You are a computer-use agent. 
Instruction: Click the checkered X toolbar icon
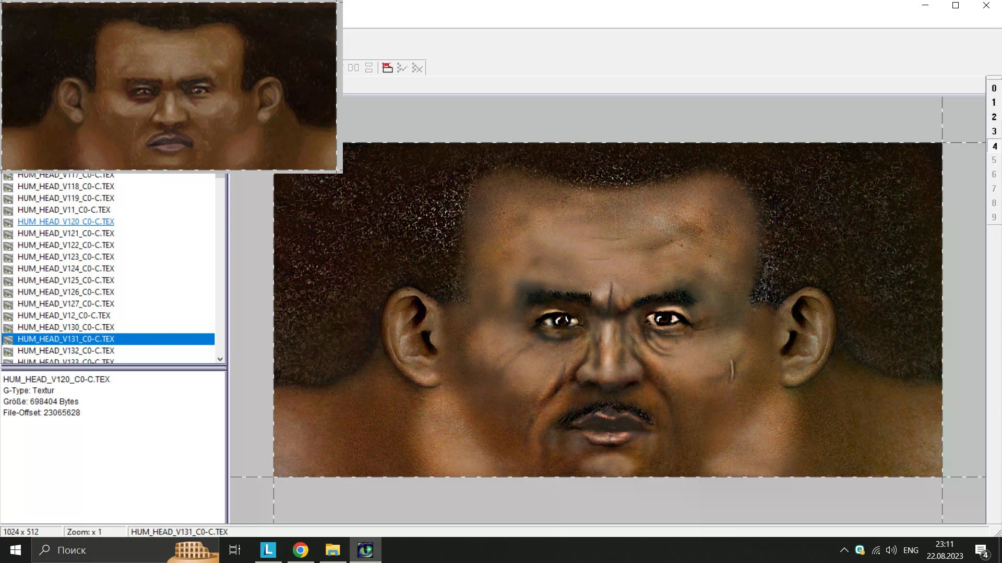tap(417, 68)
